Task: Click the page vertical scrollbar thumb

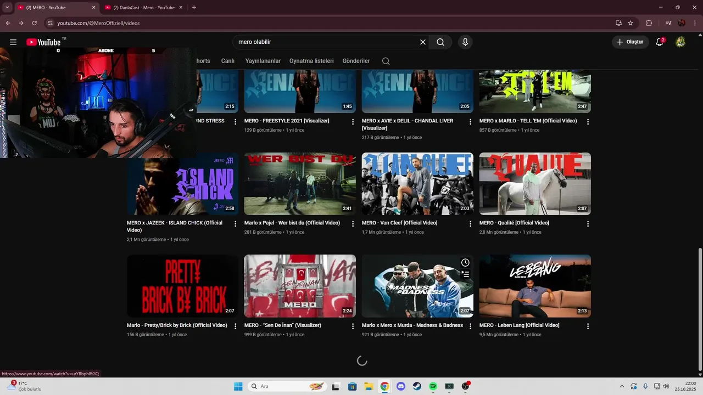Action: pos(700,309)
